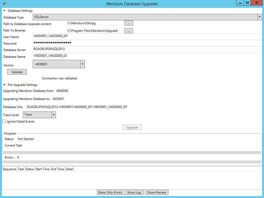Click the Start Time column header

[42, 169]
